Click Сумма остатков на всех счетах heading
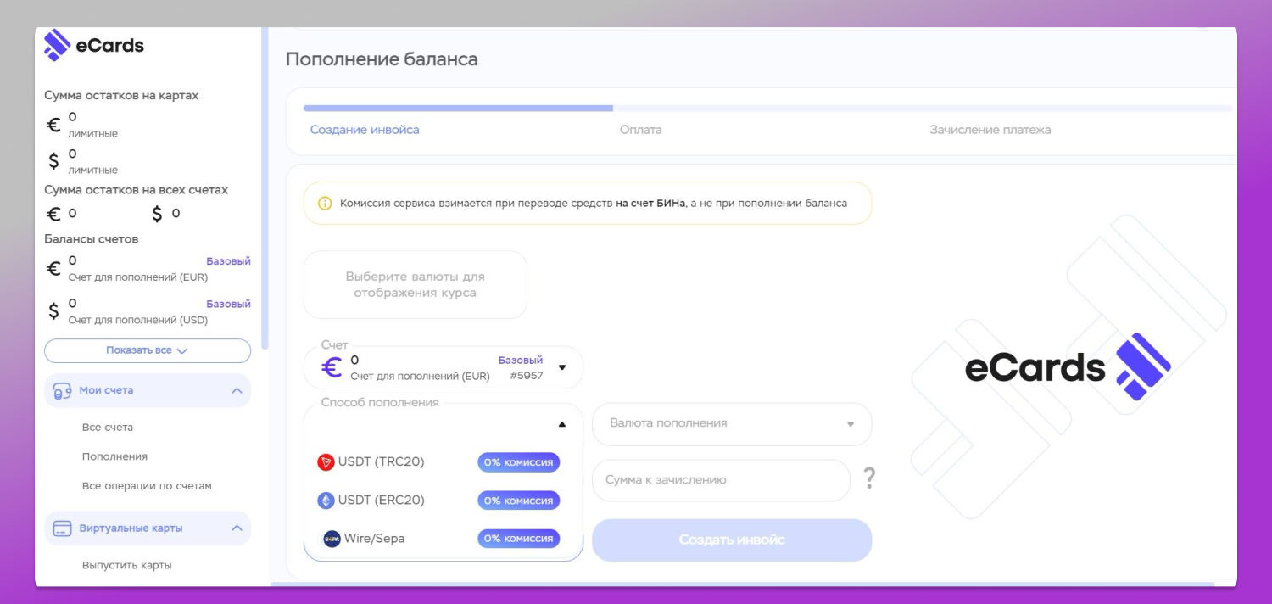 (x=136, y=190)
